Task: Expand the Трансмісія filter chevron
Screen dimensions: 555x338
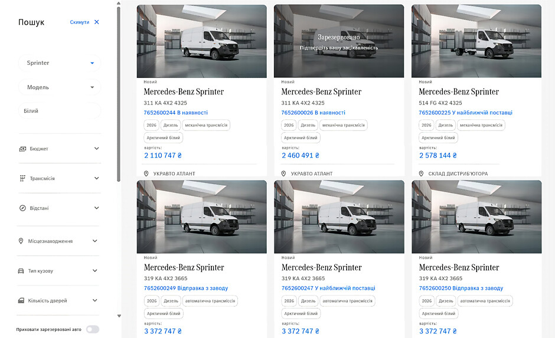Action: click(97, 178)
